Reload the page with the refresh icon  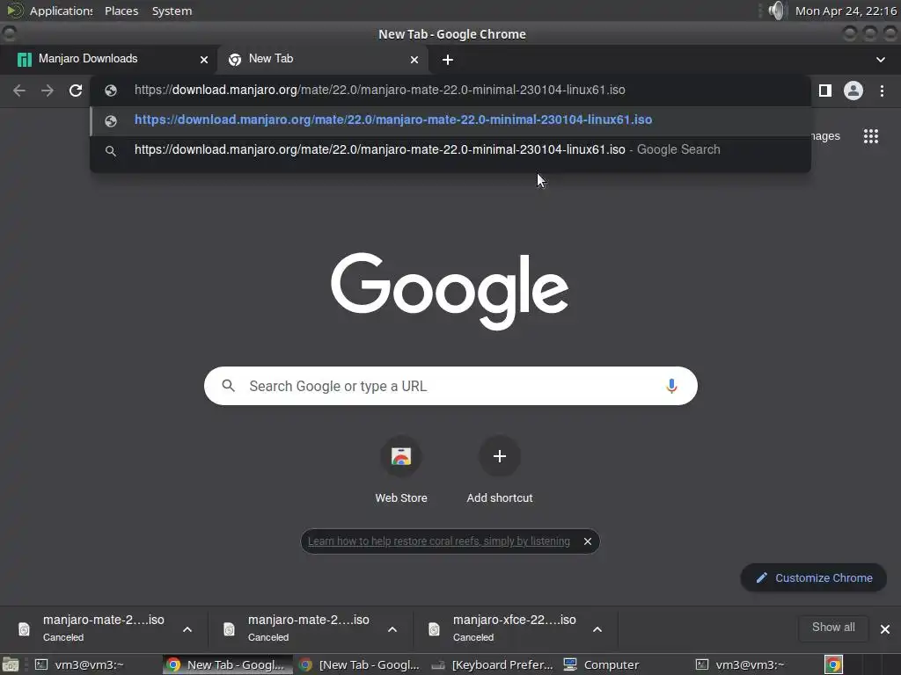point(76,91)
